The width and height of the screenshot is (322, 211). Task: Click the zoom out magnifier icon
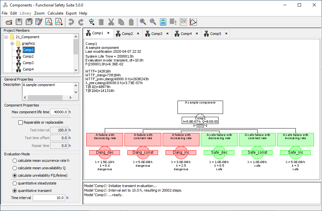[x=153, y=22]
